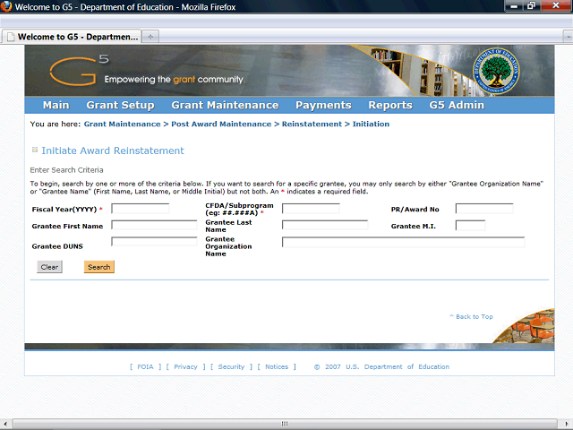This screenshot has width=573, height=430.
Task: Follow Reinstatement breadcrumb link
Action: tap(312, 124)
